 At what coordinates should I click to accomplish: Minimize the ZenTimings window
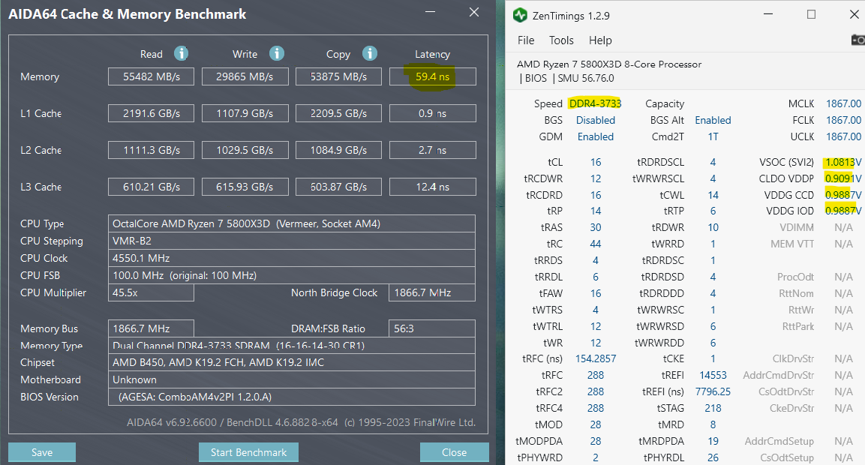[x=768, y=14]
